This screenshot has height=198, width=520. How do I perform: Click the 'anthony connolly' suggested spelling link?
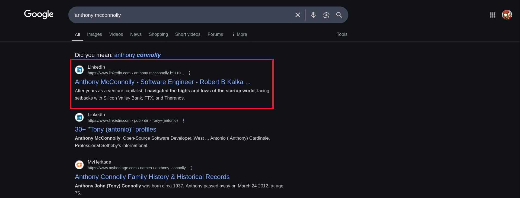137,55
